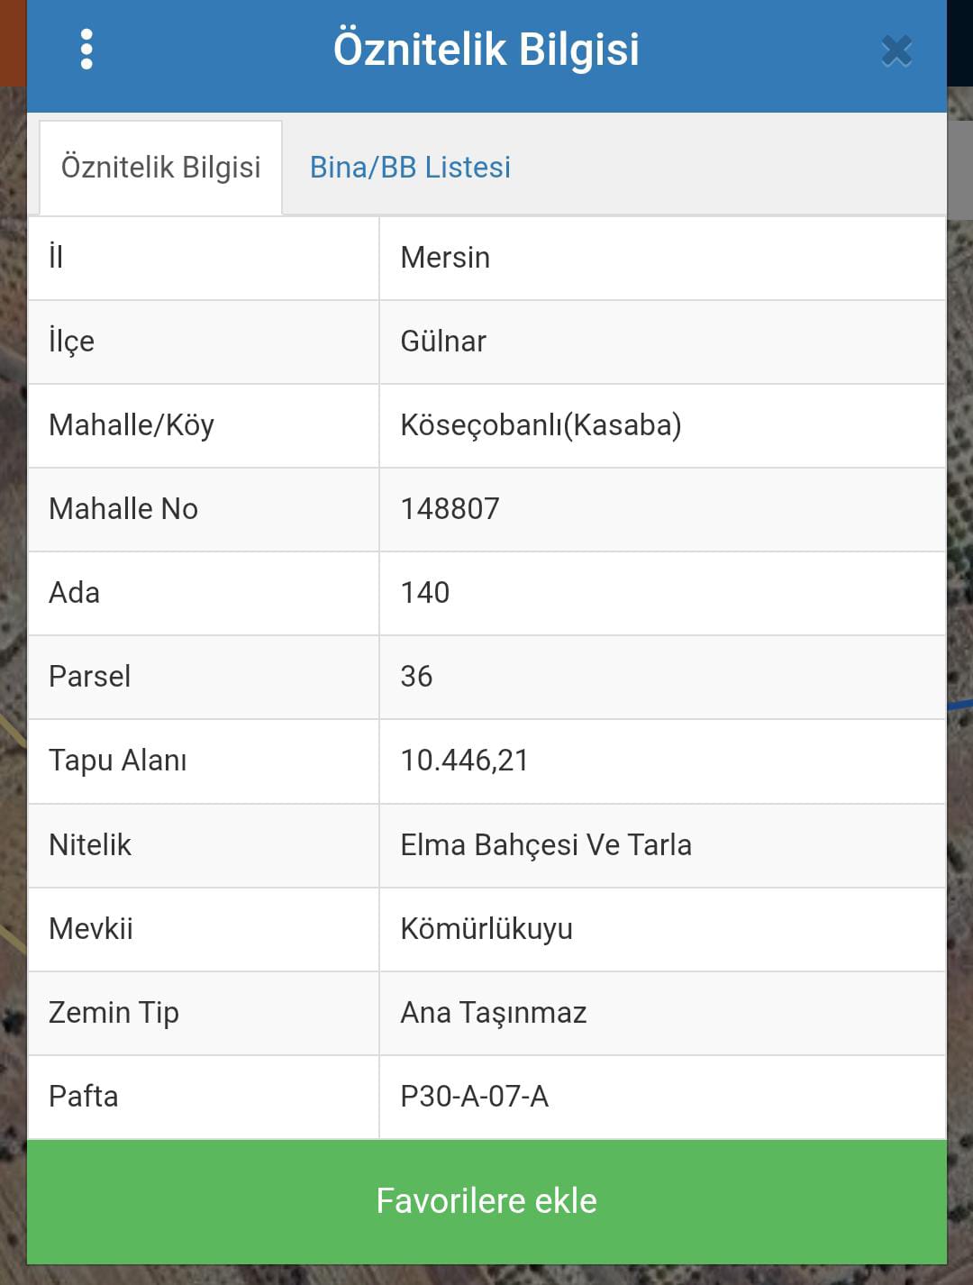Click the Mahalle/Köy row label
Screen dimensions: 973x1285
[x=132, y=425]
